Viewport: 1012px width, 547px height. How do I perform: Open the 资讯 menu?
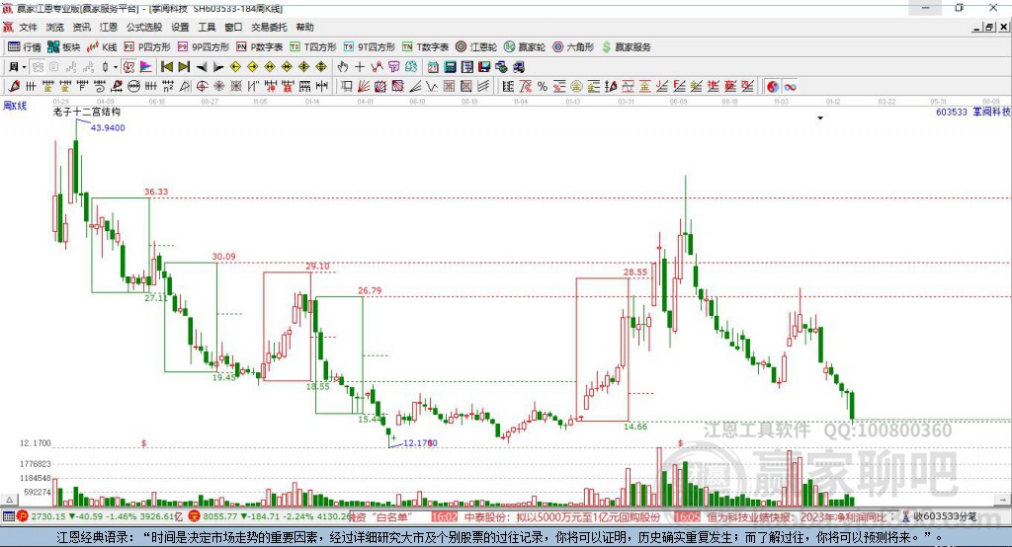[x=81, y=27]
